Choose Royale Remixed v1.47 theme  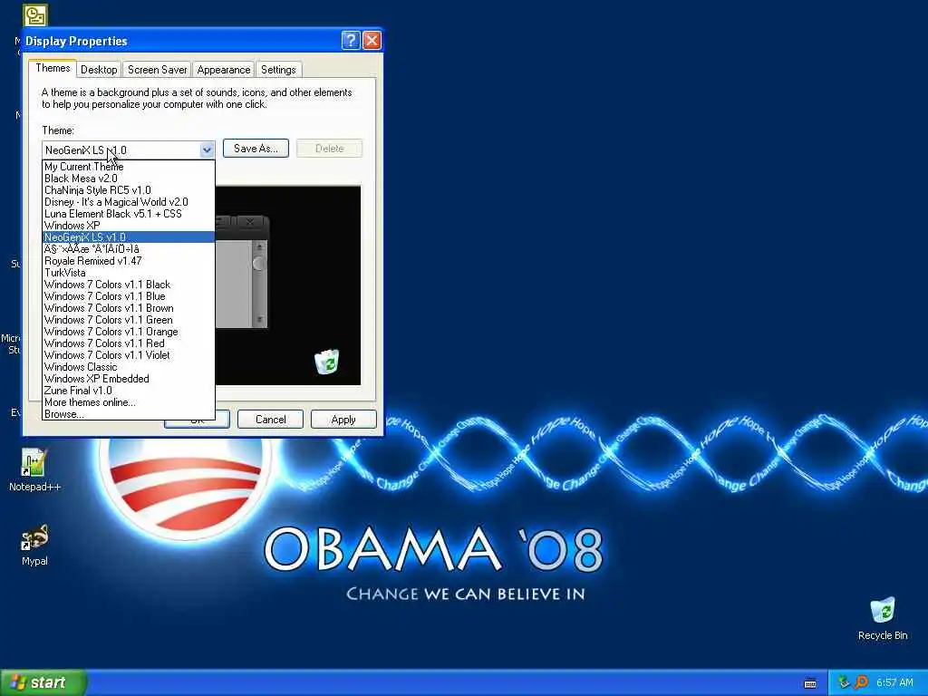129,261
